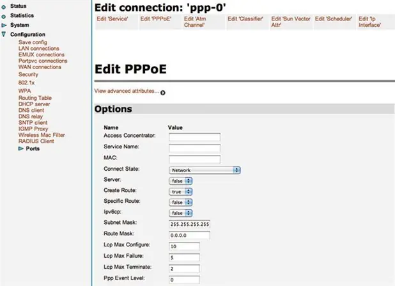This screenshot has height=286, width=395.
Task: Focus the Service Name field
Action: pyautogui.click(x=194, y=148)
